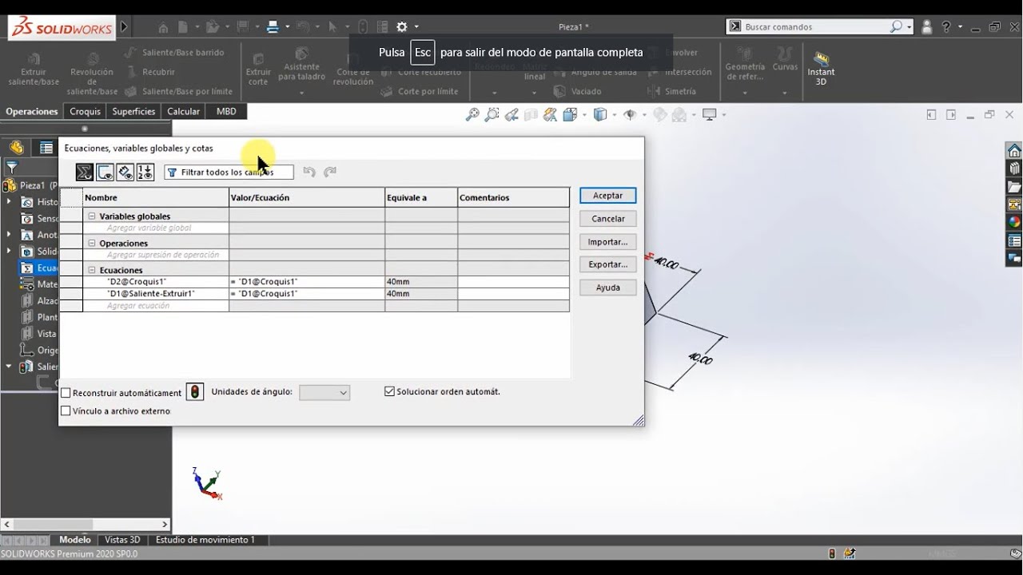The height and width of the screenshot is (575, 1023).
Task: Click the Nombre column header
Action: point(156,197)
